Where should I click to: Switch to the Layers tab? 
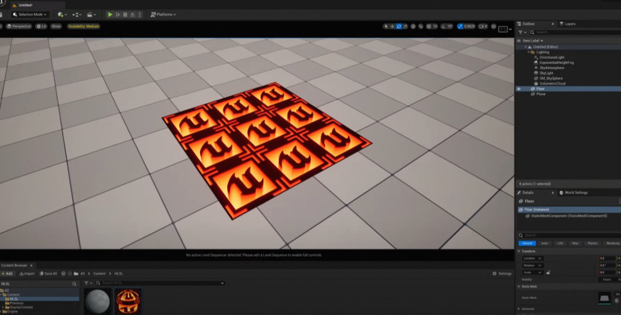567,24
